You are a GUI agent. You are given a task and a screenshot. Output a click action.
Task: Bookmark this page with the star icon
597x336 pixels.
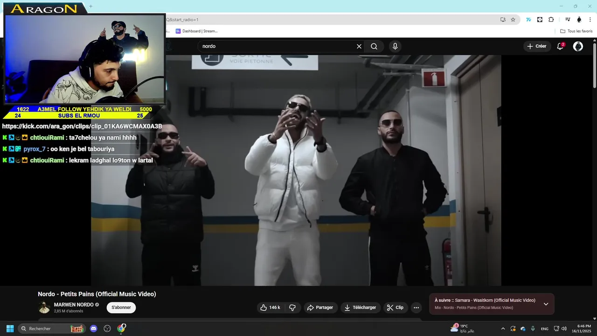(x=513, y=20)
